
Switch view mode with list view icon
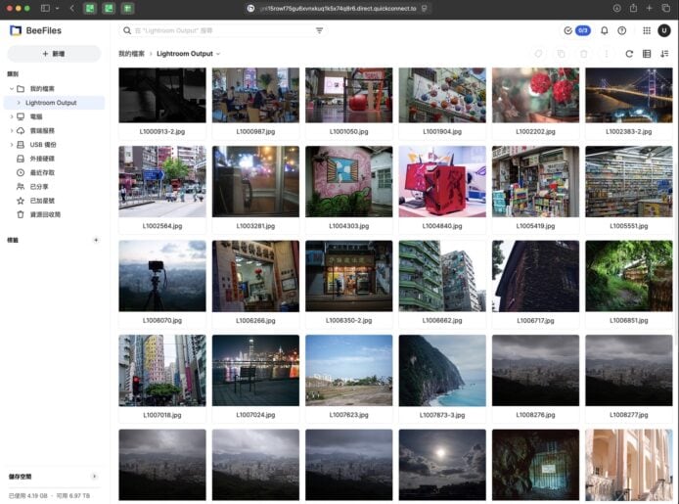click(647, 54)
